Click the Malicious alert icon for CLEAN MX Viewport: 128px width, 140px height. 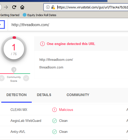[x=55, y=110]
